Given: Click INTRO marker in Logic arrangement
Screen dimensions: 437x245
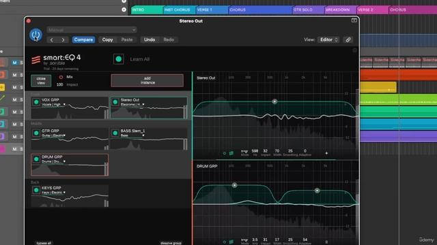Looking at the screenshot, I should 147,10.
